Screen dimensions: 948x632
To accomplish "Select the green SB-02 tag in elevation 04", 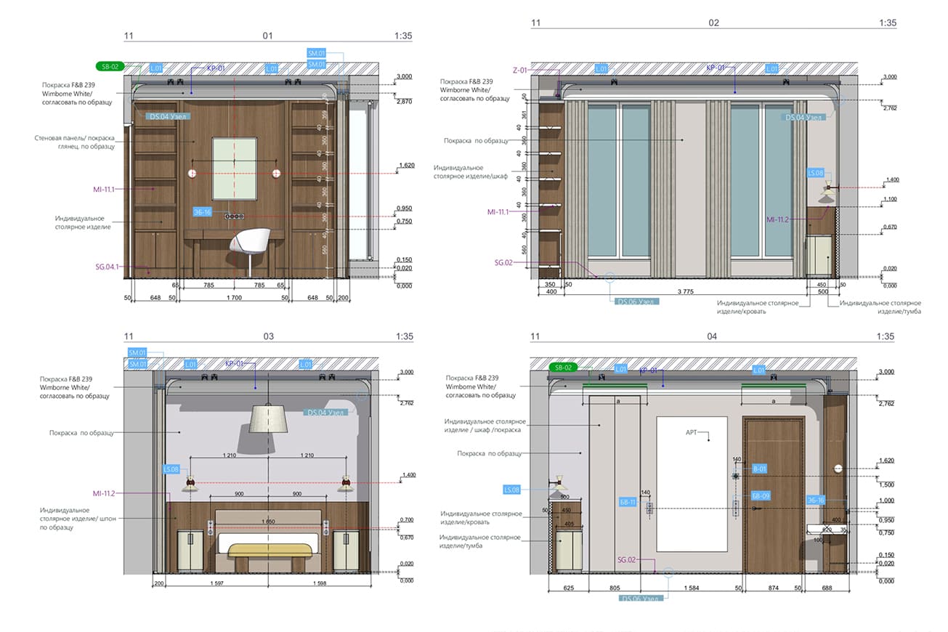I will coord(563,368).
